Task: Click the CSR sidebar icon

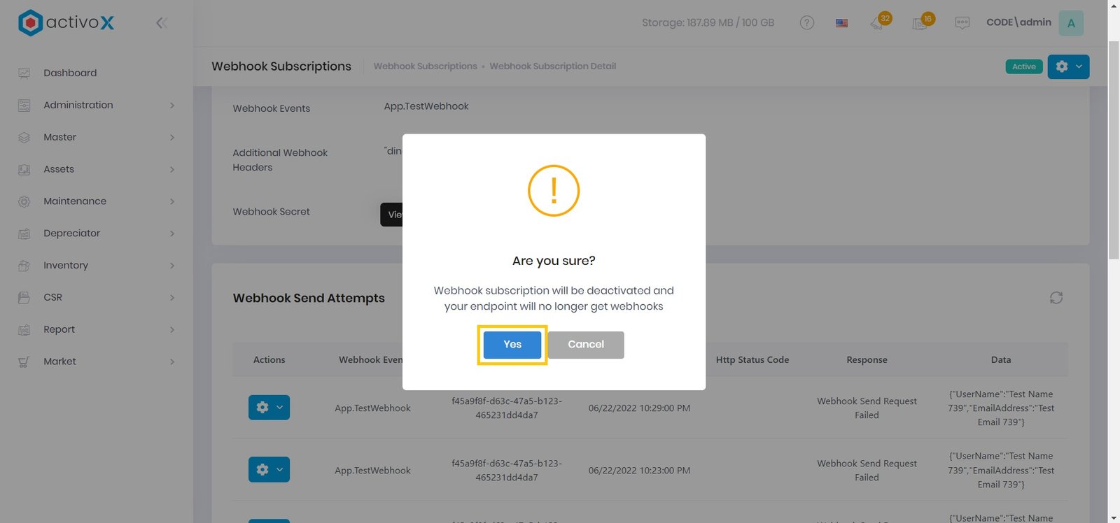Action: click(24, 298)
